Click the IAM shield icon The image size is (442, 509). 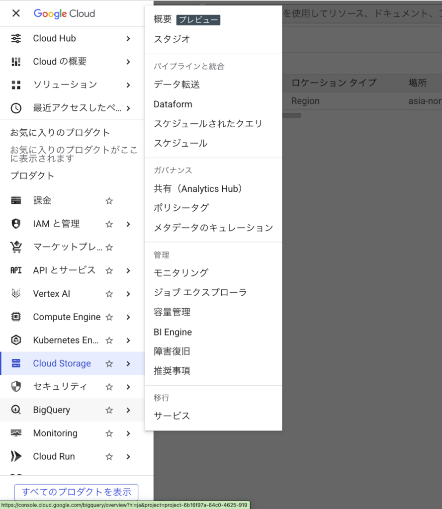click(x=16, y=224)
